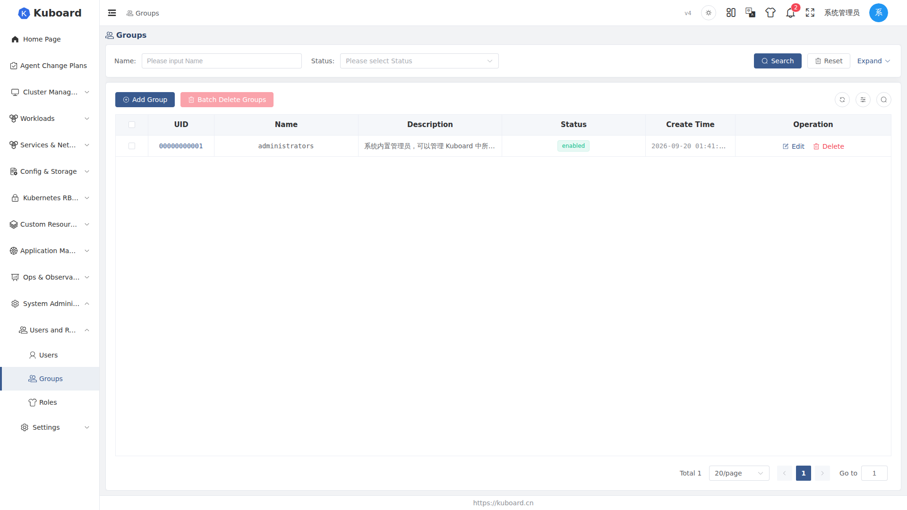Click the Ops & Observability icon
Image resolution: width=907 pixels, height=510 pixels.
pyautogui.click(x=15, y=277)
